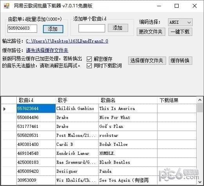Screen dimensions: 204x186
Task: Open the output path link C:\Users\7\Desktop
Action: point(67,41)
